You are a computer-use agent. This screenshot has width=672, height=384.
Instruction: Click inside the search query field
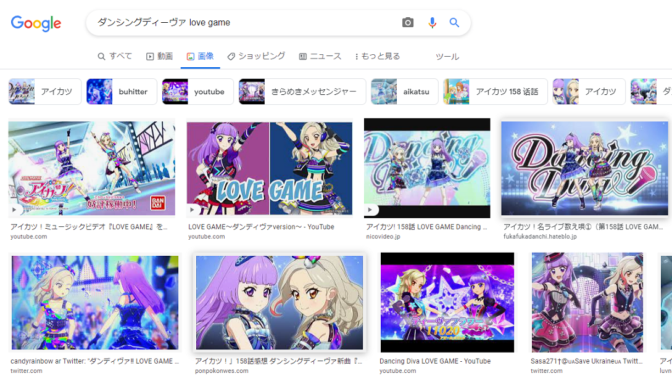pos(247,23)
